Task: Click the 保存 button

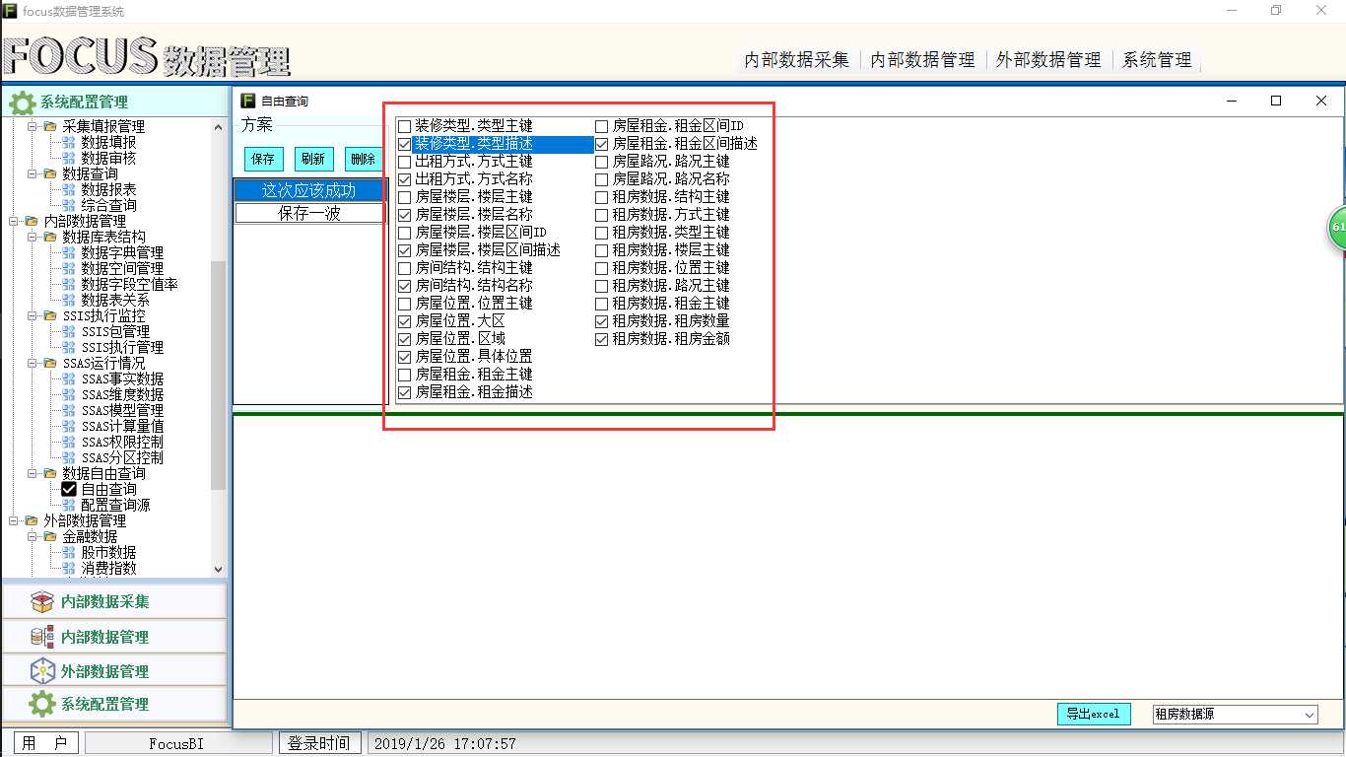Action: 264,159
